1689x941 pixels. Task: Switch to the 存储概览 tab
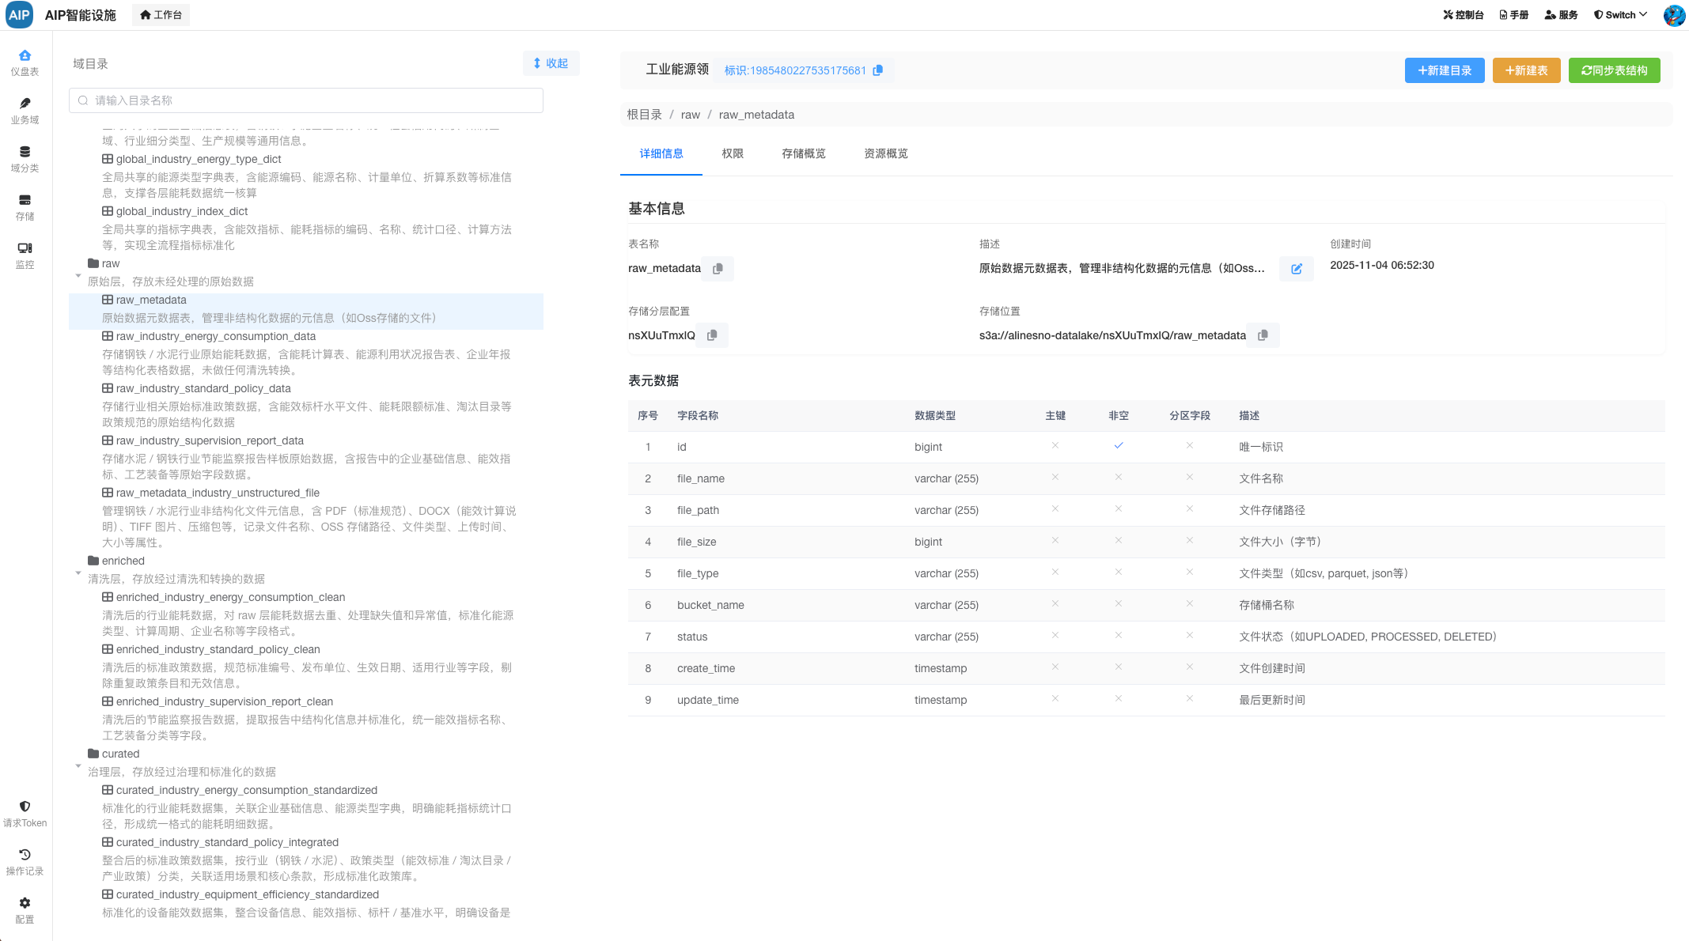[803, 153]
